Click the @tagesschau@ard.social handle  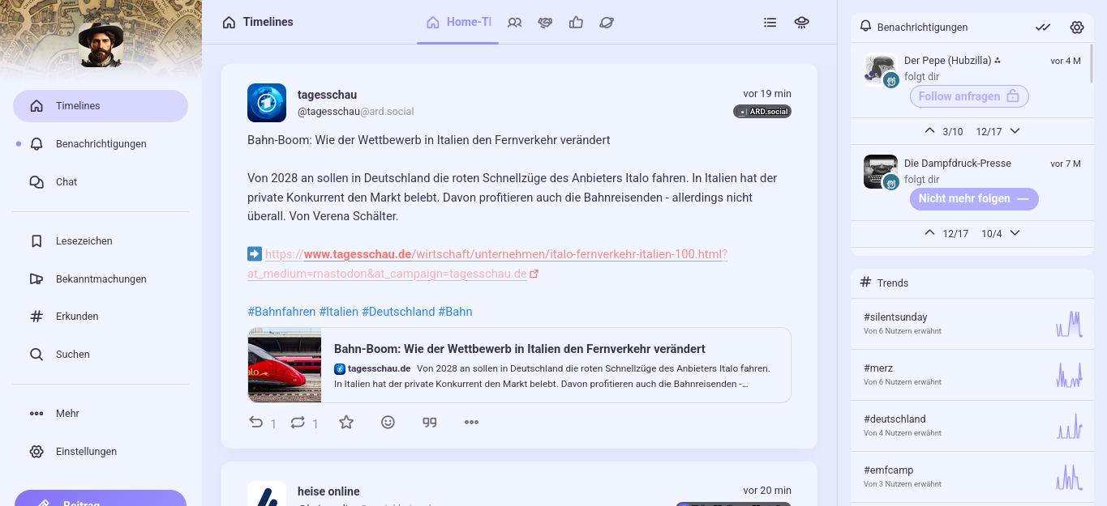coord(355,112)
